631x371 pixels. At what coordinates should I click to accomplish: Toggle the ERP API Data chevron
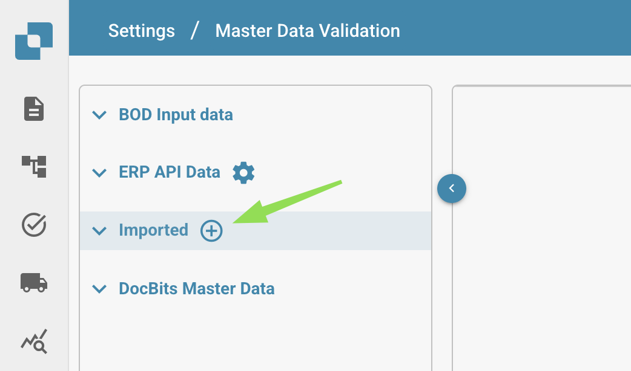pyautogui.click(x=99, y=173)
